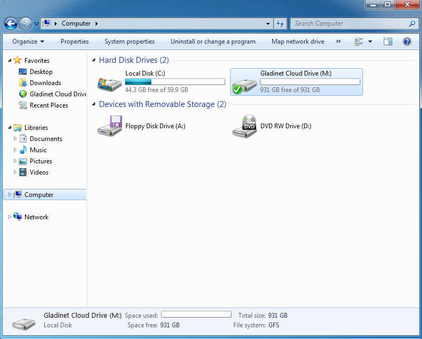Select the Pictures library
The width and height of the screenshot is (422, 339).
[x=40, y=161]
